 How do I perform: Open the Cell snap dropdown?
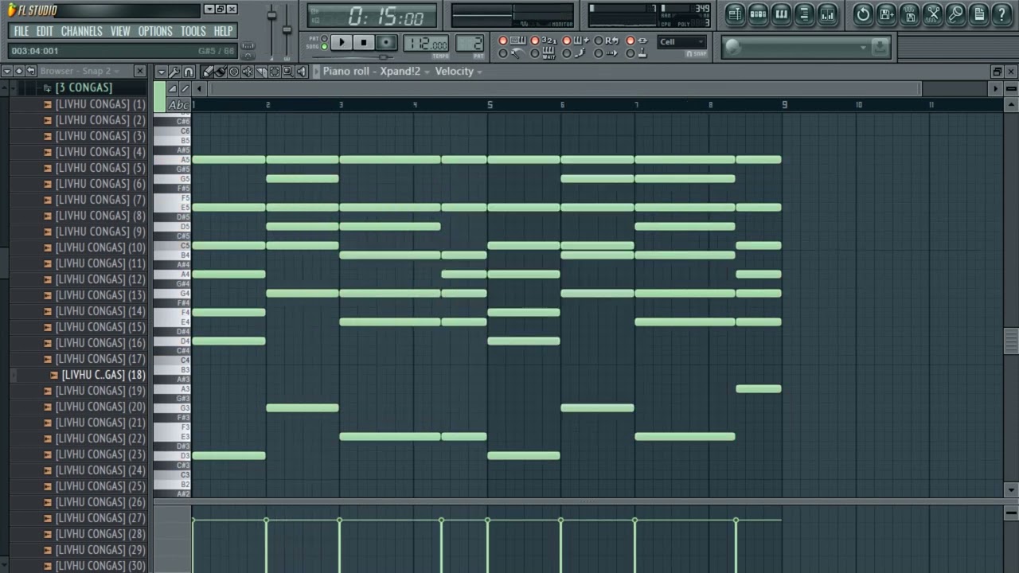pos(682,42)
